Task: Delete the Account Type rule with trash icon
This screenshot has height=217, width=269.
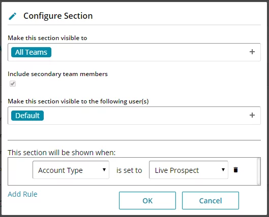Action: point(236,170)
